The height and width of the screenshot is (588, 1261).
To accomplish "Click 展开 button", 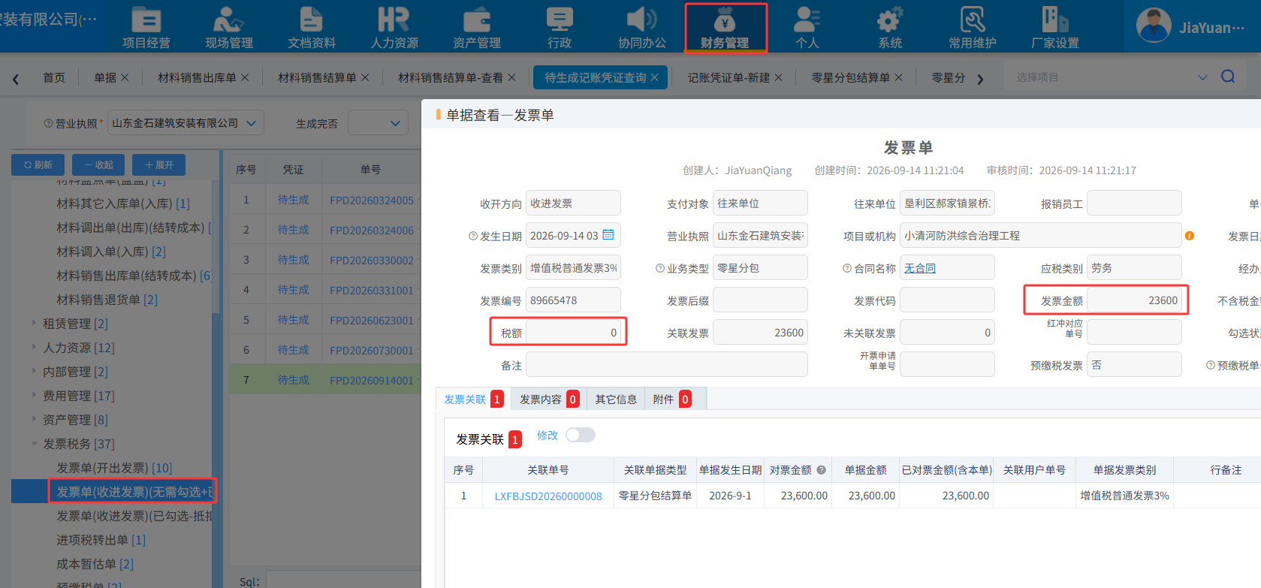I will click(158, 164).
